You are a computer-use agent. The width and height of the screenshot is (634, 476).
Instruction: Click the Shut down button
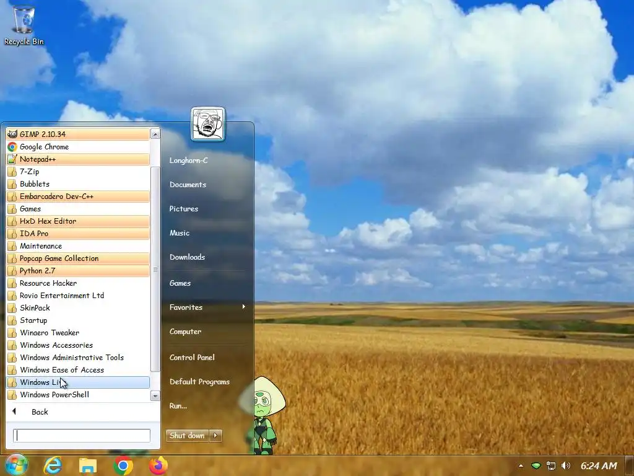click(x=187, y=436)
